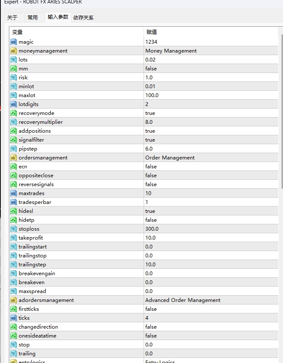Image resolution: width=283 pixels, height=363 pixels.
Task: Switch to the 常用 tab
Action: [x=33, y=17]
